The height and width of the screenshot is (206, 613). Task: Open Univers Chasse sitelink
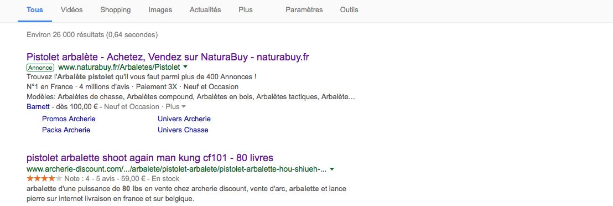(183, 130)
